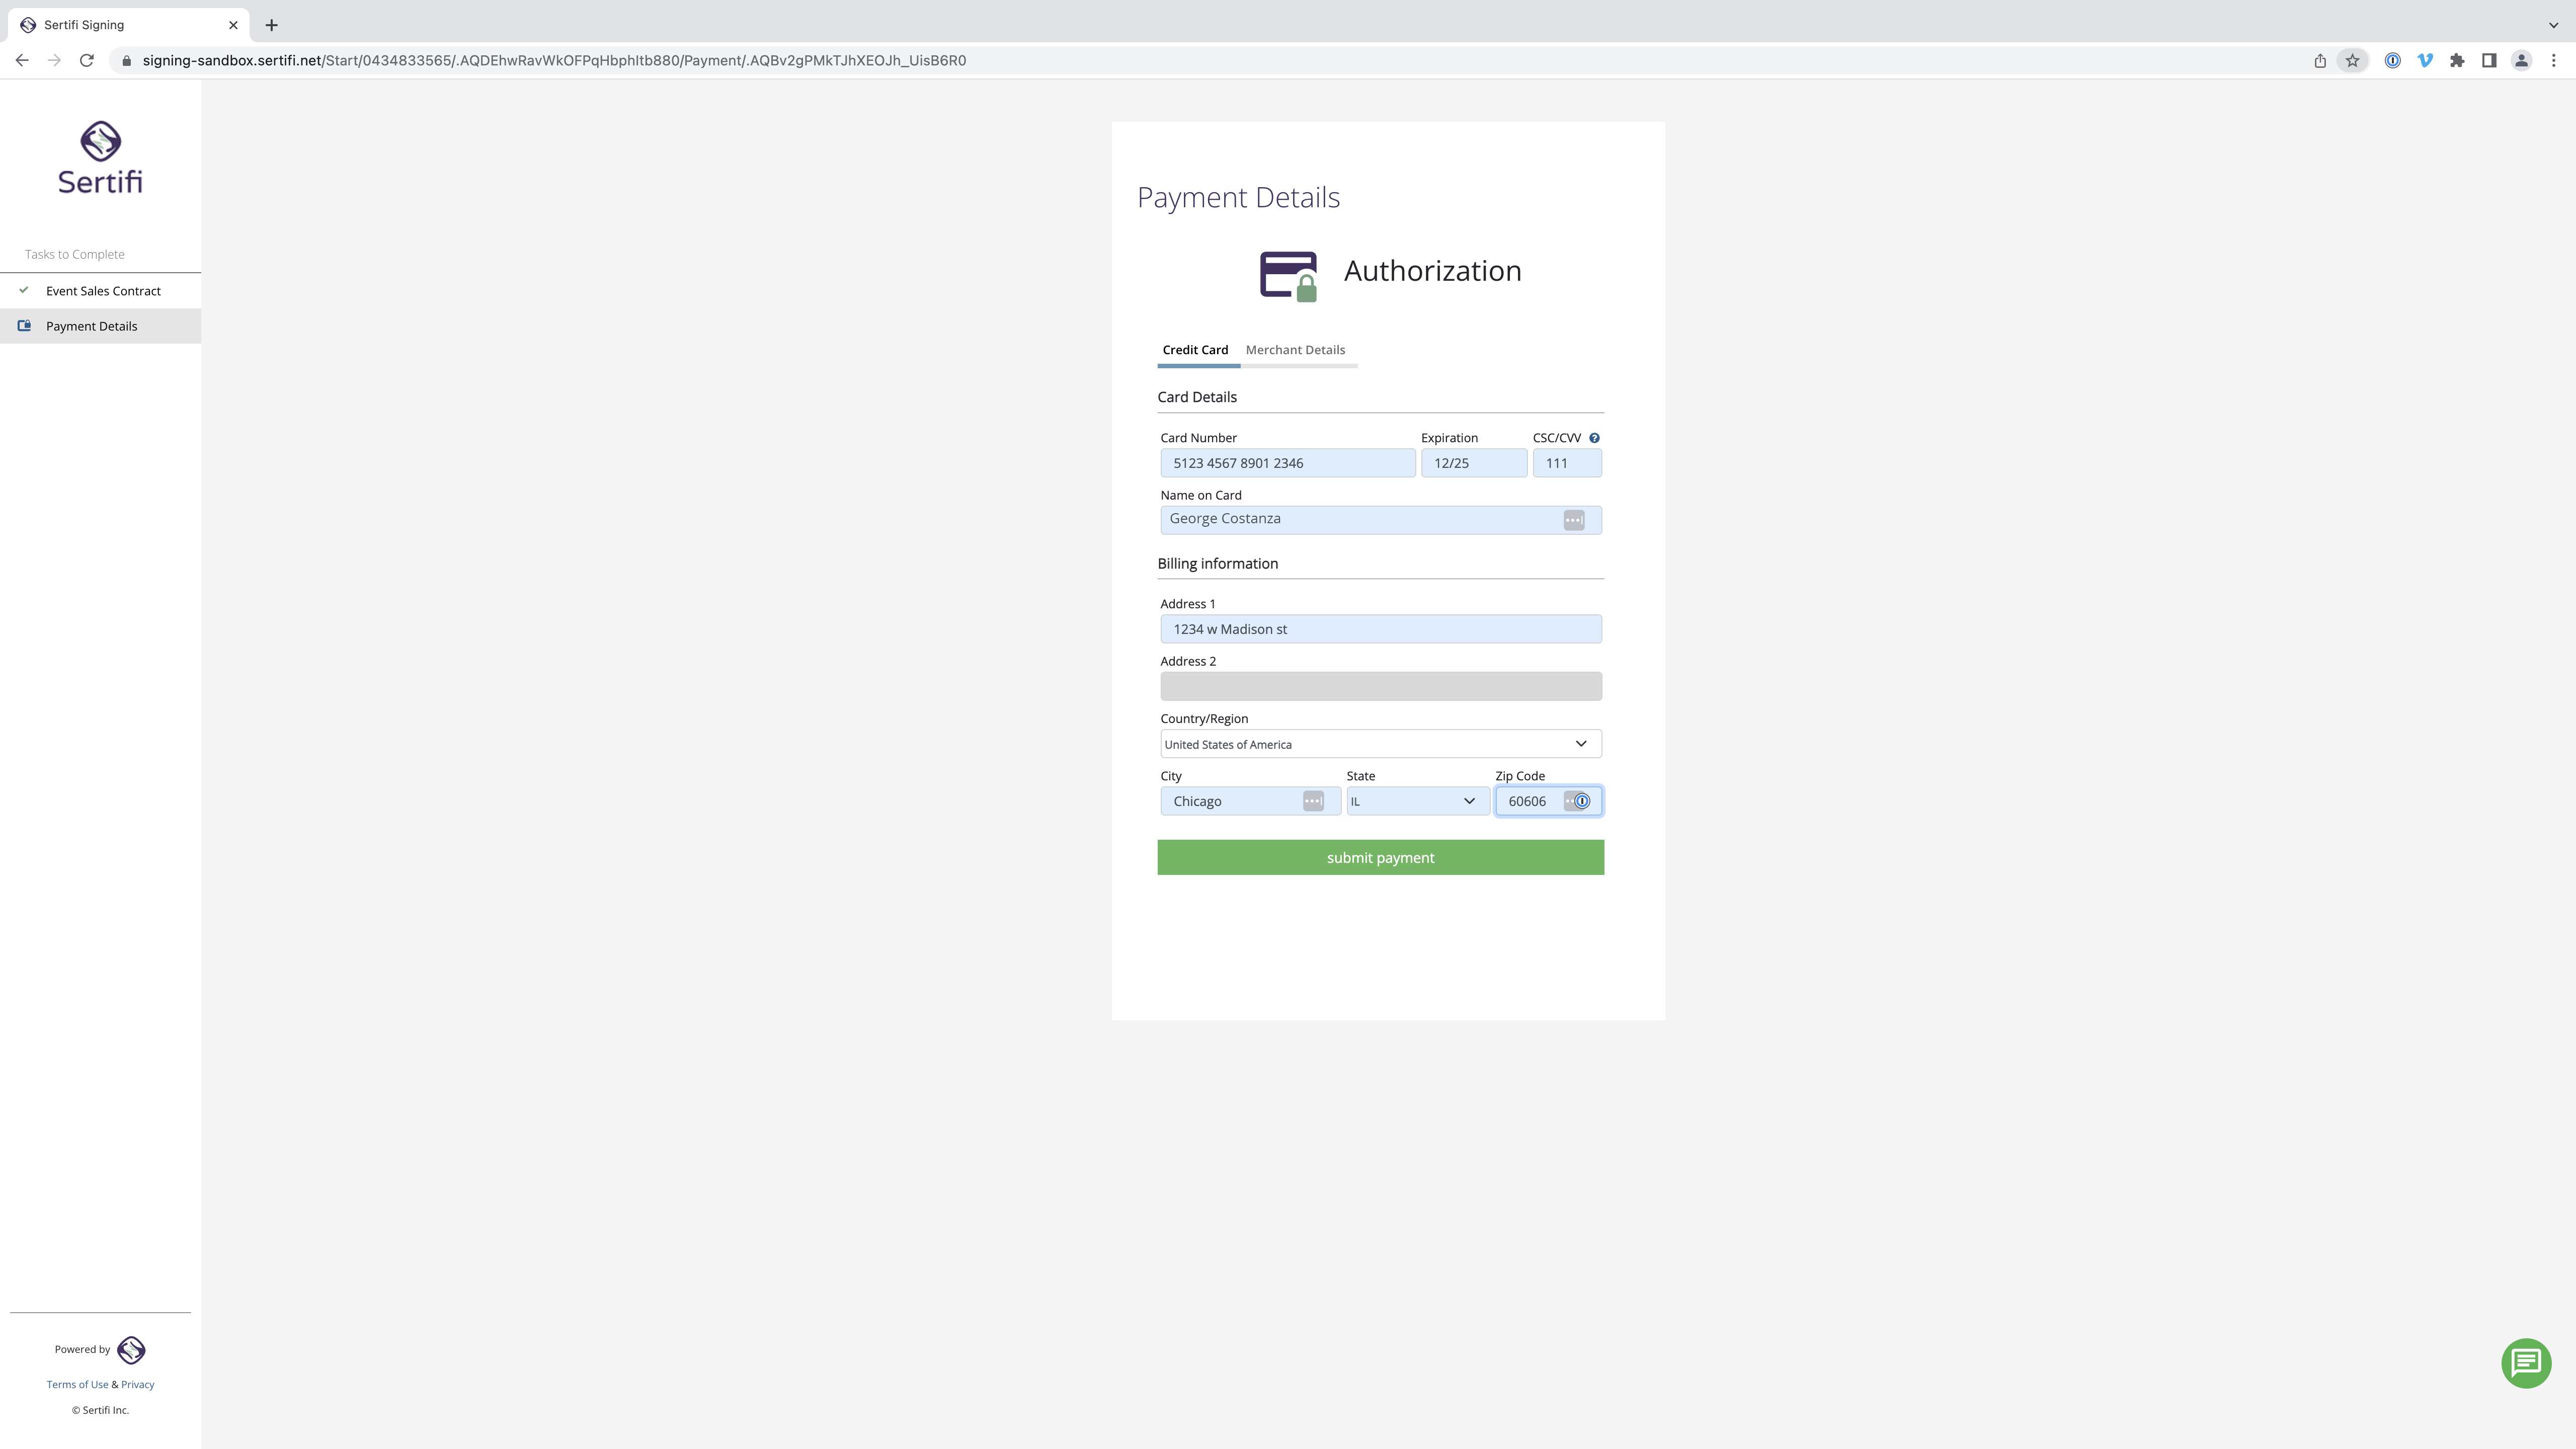Expand the Country/Region dropdown
Image resolution: width=2576 pixels, height=1449 pixels.
pos(1380,744)
